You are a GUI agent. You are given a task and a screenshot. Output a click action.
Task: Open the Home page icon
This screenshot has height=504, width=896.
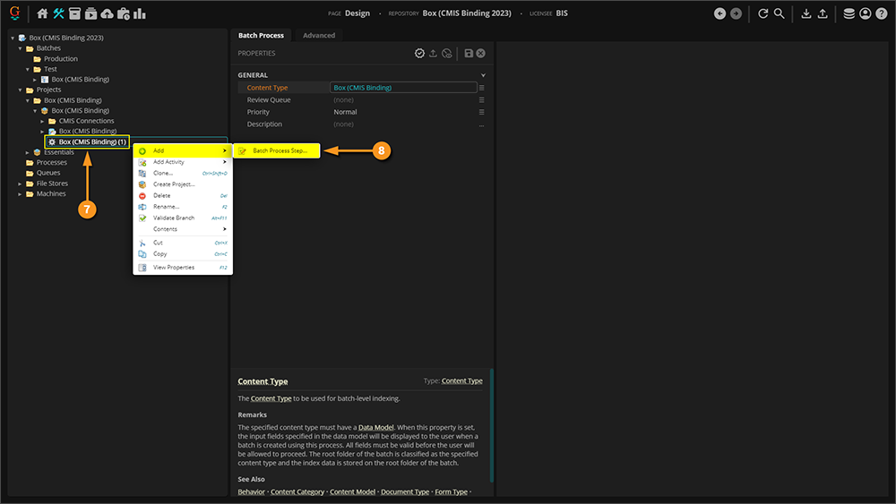(x=42, y=13)
